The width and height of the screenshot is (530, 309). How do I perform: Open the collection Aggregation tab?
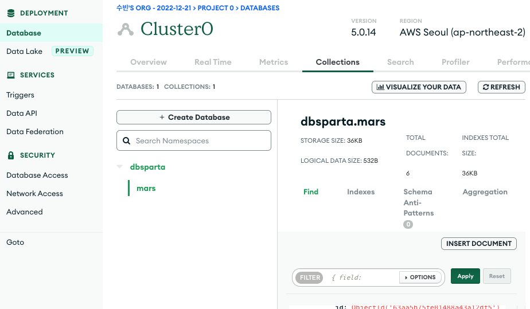coord(485,192)
